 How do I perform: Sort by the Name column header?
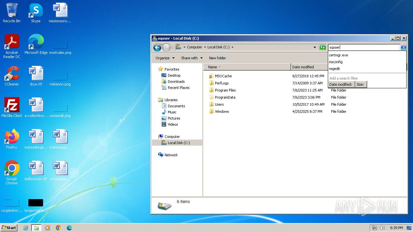pos(247,67)
